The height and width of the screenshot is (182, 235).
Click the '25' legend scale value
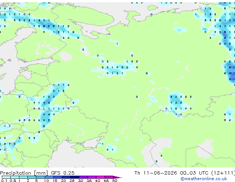click(x=72, y=181)
